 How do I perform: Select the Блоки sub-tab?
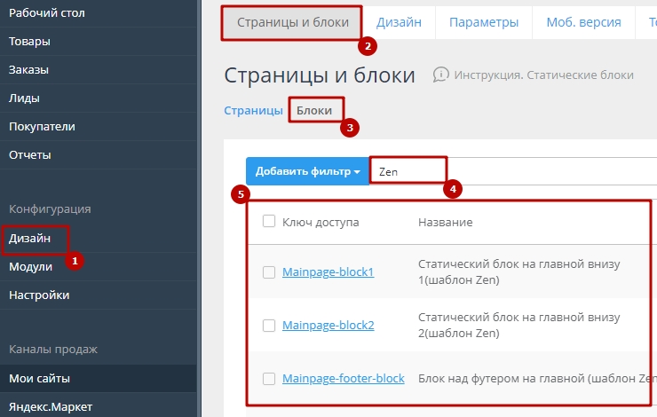click(x=314, y=111)
